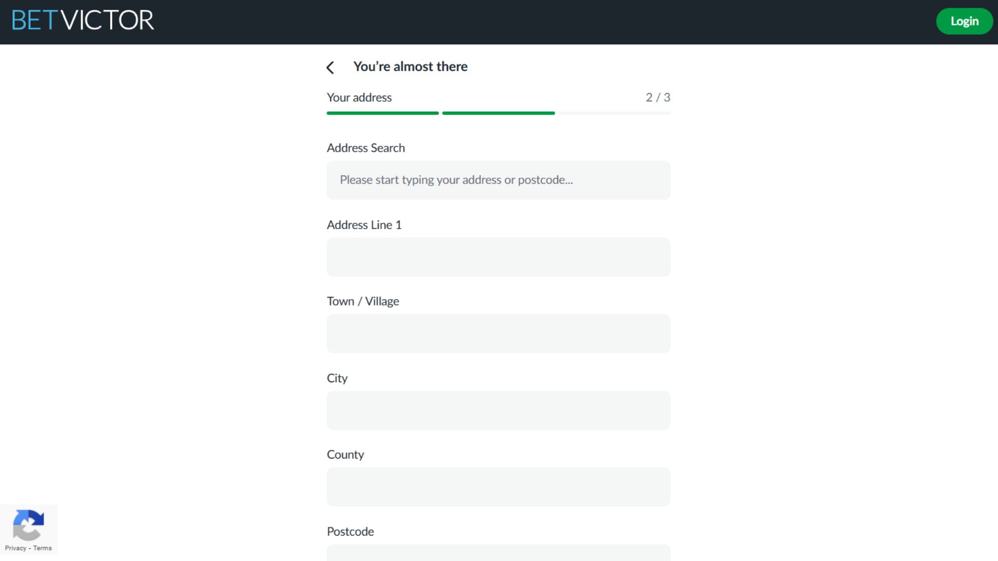Click the Postcode input field

click(x=498, y=553)
